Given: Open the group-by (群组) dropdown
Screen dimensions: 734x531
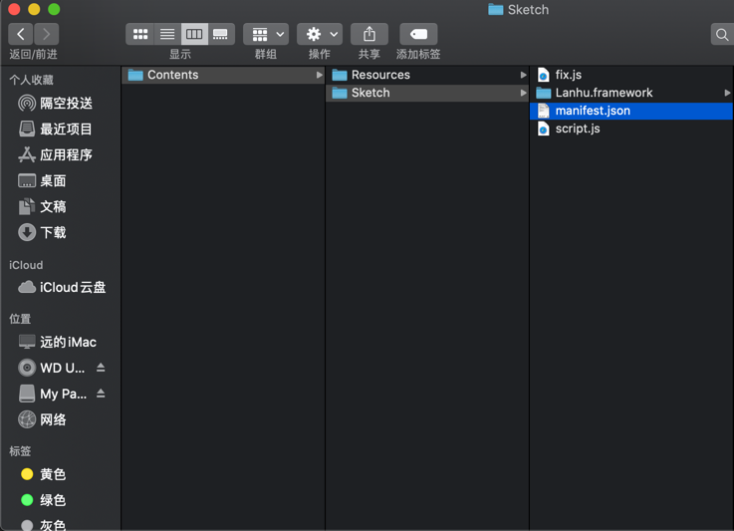Looking at the screenshot, I should [266, 34].
